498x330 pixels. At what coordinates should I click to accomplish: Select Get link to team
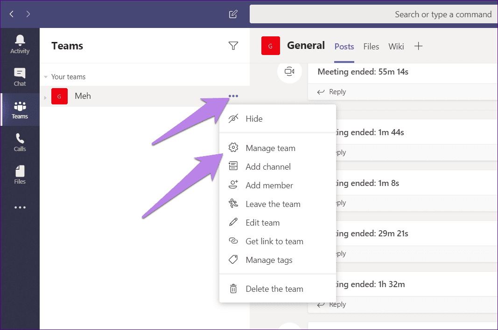[x=274, y=241]
